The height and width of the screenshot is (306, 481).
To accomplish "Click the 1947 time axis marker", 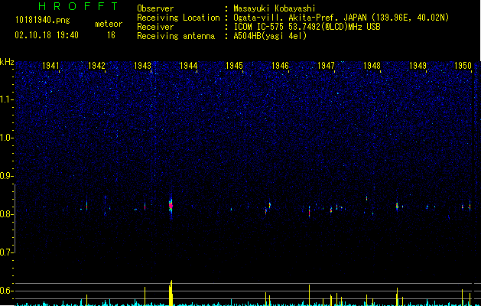I will (x=326, y=66).
